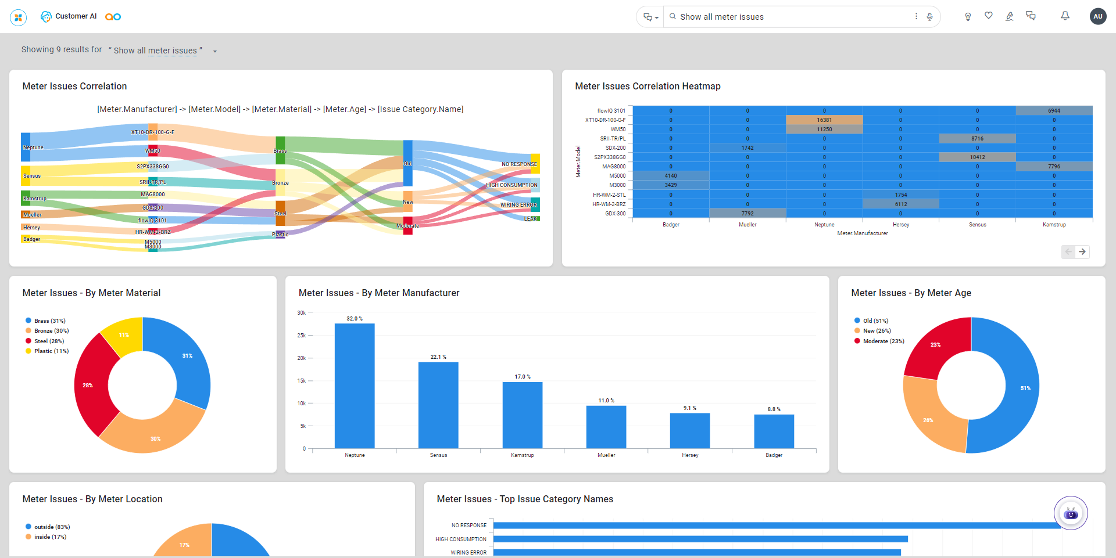Screen dimensions: 1116x558
Task: Open the AU user avatar menu
Action: 1097,17
